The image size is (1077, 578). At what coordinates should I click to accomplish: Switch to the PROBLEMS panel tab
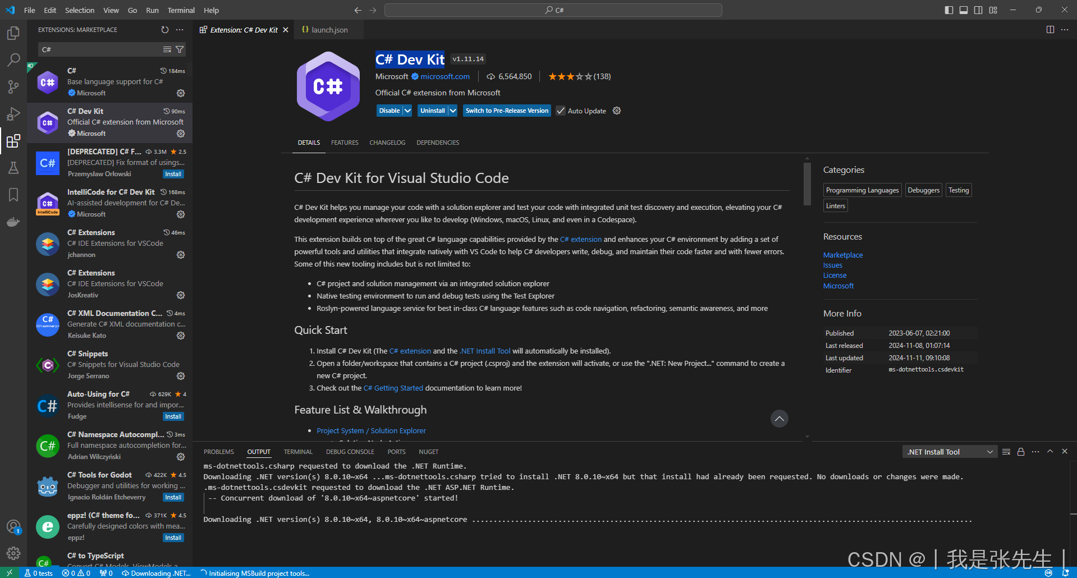click(x=218, y=452)
